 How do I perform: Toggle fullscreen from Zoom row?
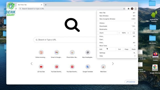tap(134, 33)
